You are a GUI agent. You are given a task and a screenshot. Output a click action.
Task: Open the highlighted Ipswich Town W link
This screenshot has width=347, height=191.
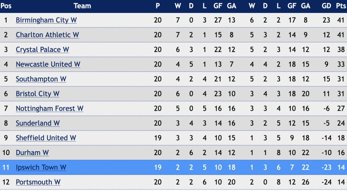[41, 167]
